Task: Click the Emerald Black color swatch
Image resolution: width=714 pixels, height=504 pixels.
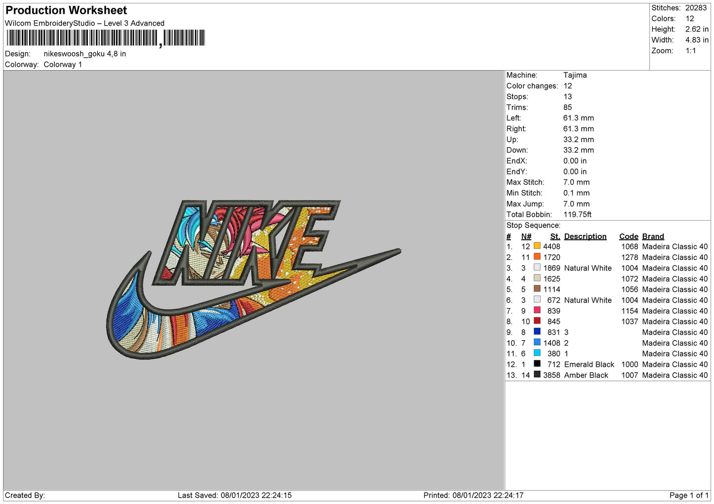Action: tap(537, 364)
